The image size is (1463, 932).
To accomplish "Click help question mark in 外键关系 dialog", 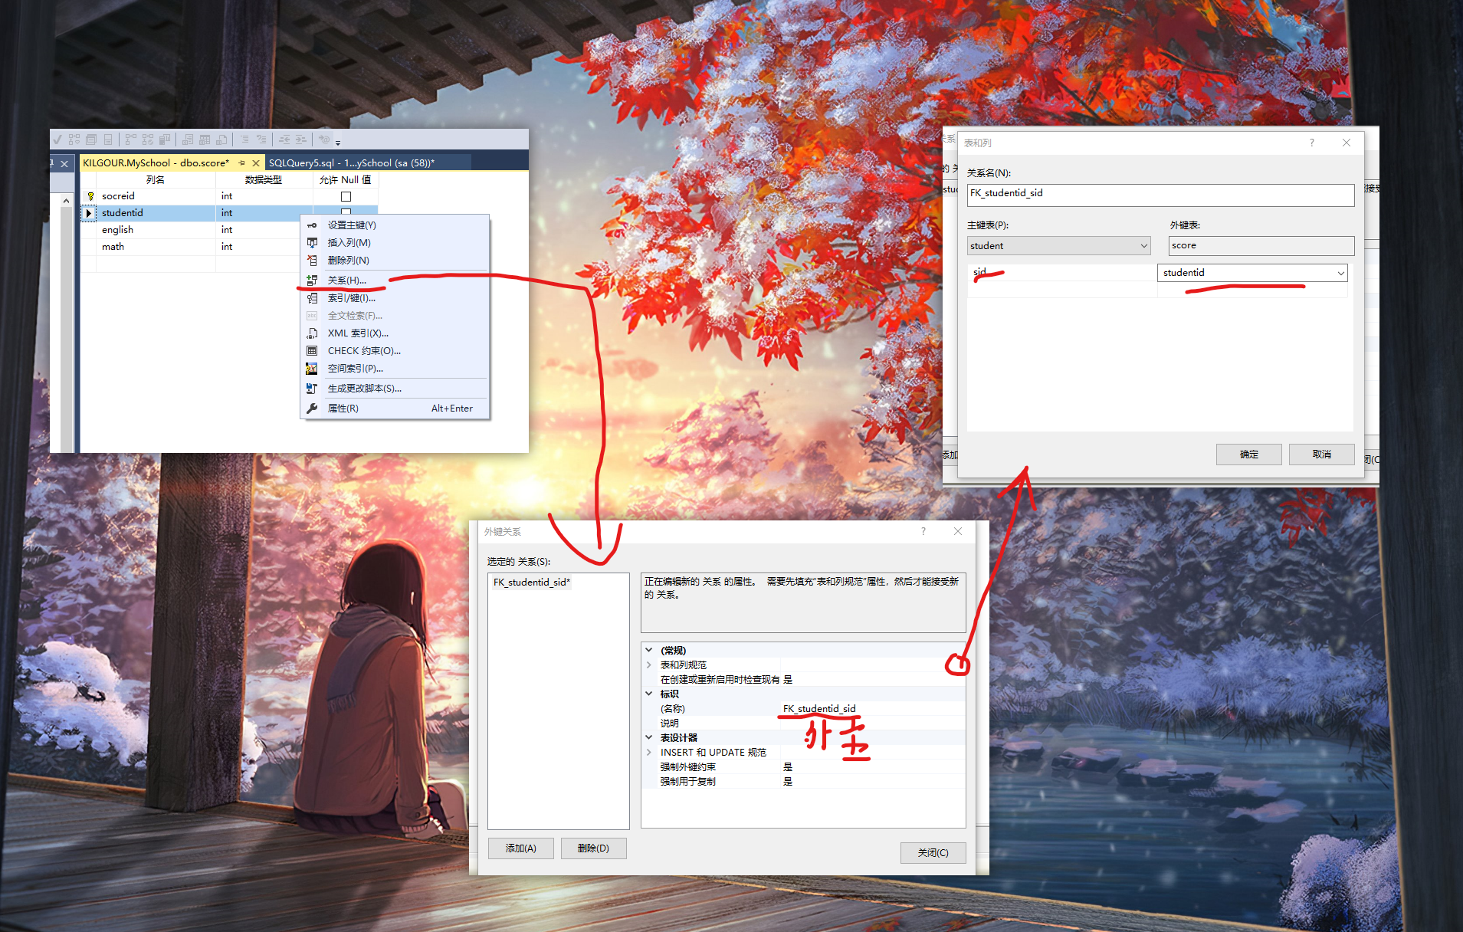I will [x=923, y=531].
